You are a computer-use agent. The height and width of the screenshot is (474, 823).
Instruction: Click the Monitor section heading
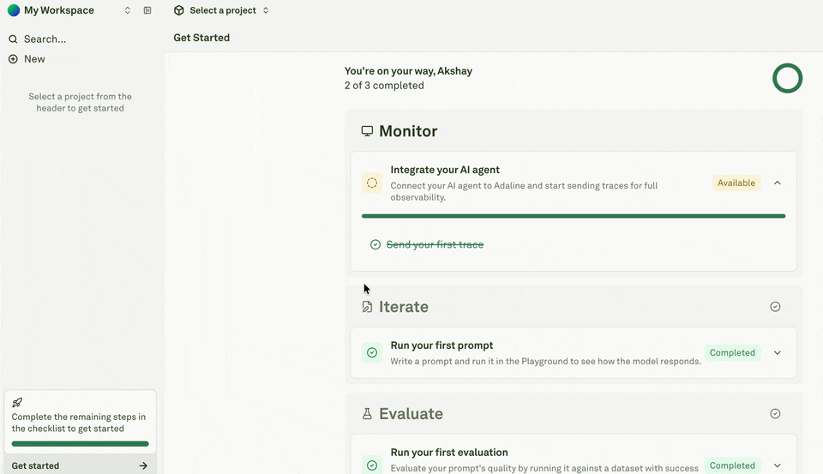pyautogui.click(x=408, y=131)
